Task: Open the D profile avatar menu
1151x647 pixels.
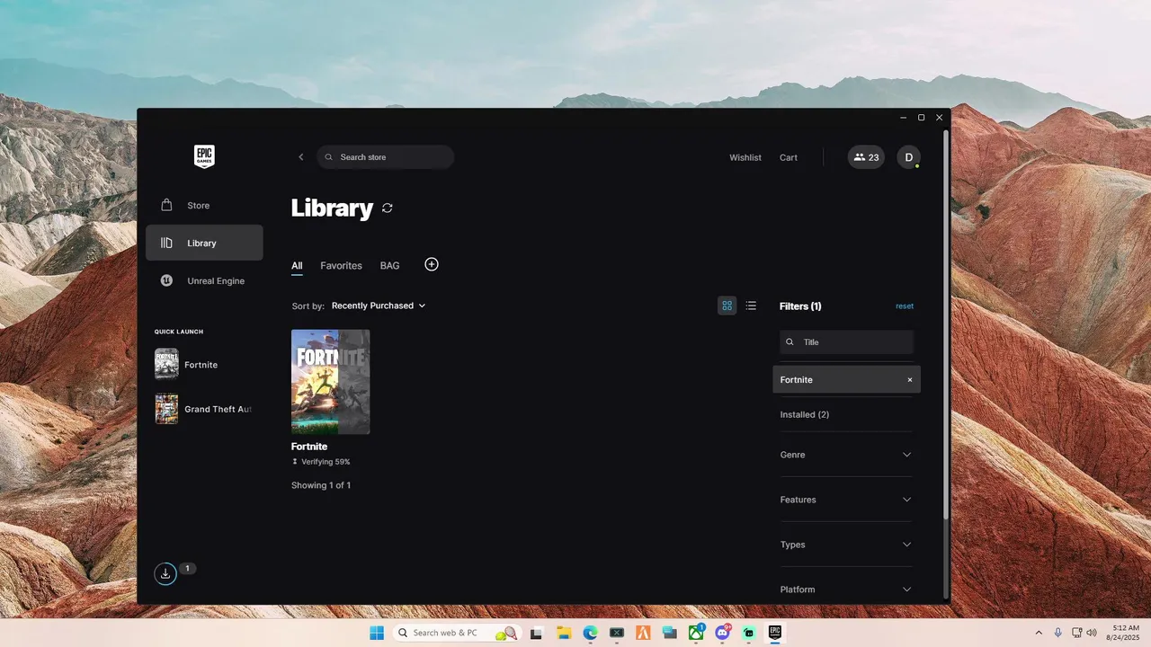Action: 908,157
